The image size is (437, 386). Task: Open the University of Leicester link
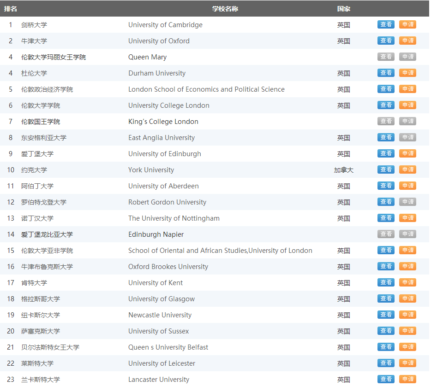[162, 364]
